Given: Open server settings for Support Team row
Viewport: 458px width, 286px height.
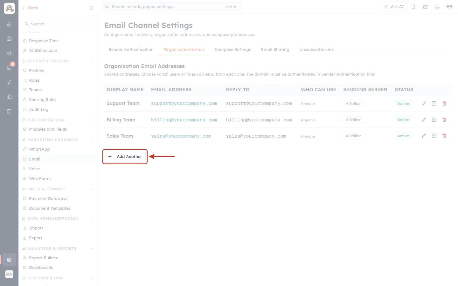Looking at the screenshot, I should (x=434, y=104).
